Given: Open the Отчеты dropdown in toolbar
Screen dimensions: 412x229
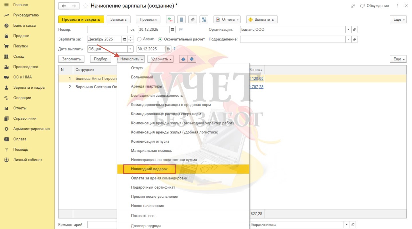Looking at the screenshot, I should click(227, 20).
